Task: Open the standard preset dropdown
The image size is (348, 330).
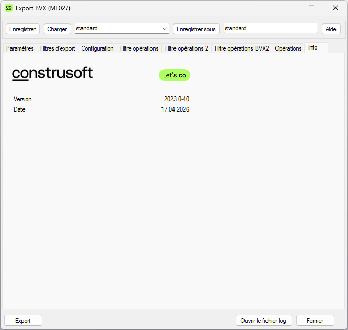Action: (122, 29)
